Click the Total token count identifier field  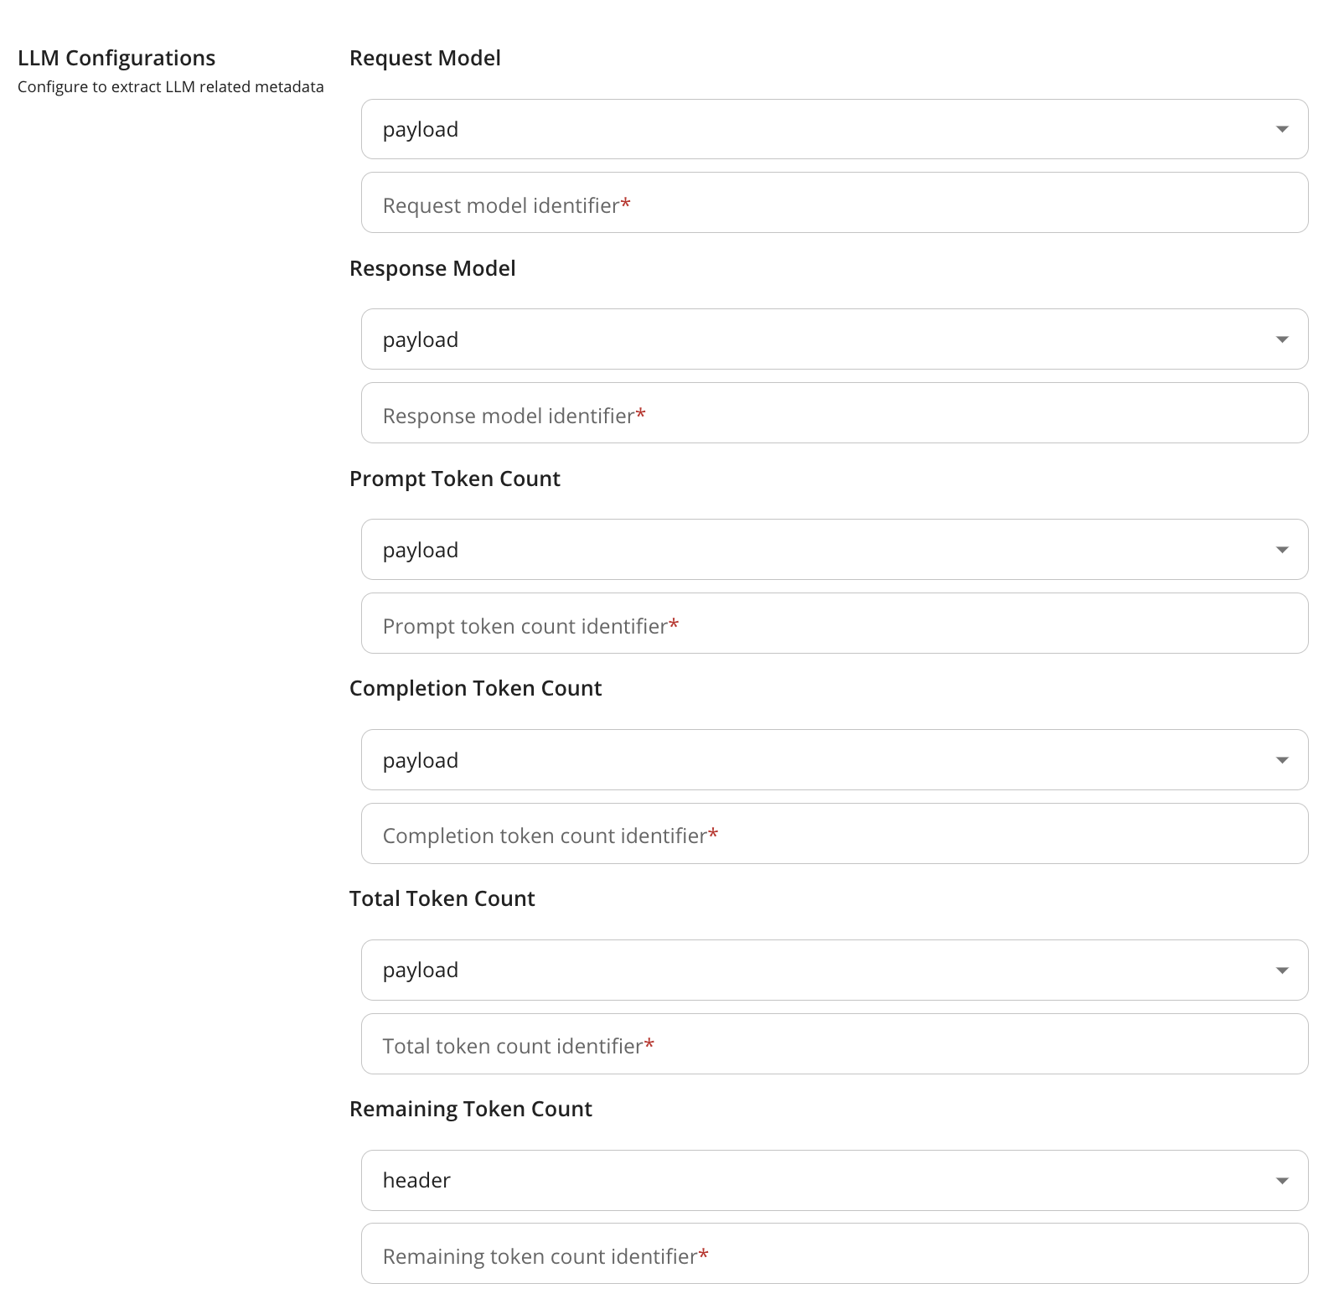pyautogui.click(x=834, y=1045)
